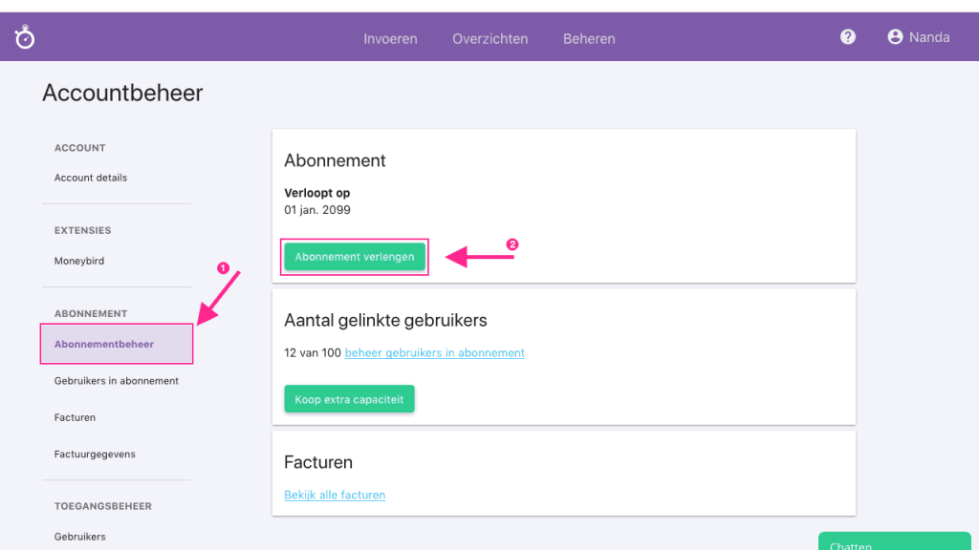This screenshot has width=979, height=550.
Task: Open the Invoeren menu
Action: pos(390,39)
